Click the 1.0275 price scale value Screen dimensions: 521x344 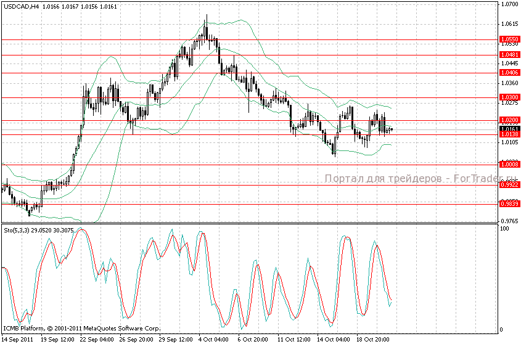click(510, 103)
